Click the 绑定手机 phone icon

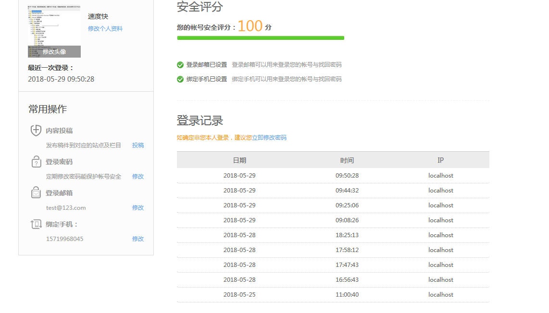tap(36, 224)
